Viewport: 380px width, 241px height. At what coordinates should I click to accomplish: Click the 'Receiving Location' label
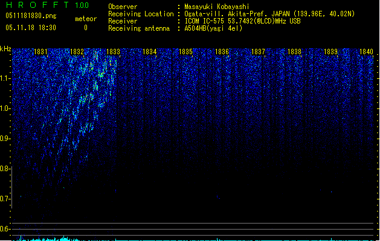[141, 14]
